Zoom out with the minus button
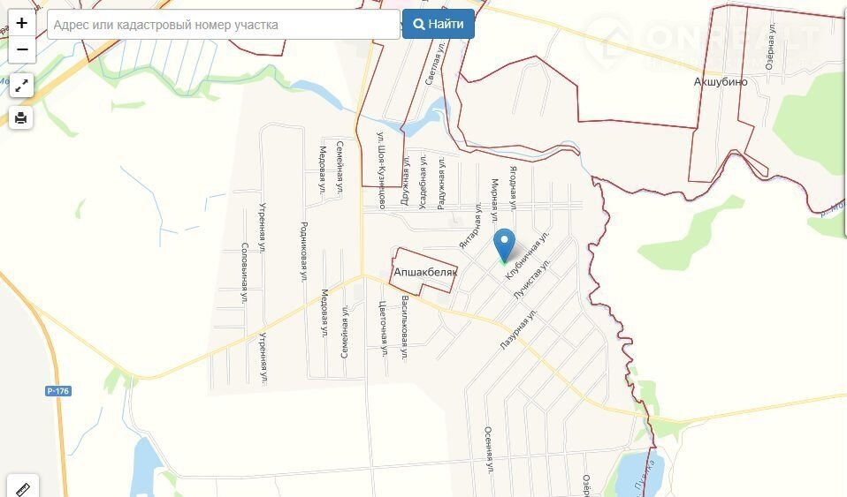847x497 pixels. click(21, 49)
